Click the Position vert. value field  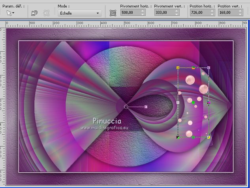[x=226, y=13]
